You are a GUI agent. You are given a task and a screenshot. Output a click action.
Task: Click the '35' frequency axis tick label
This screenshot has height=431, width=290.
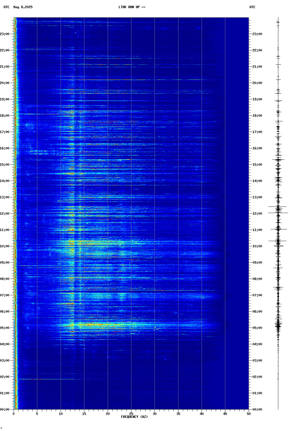[x=178, y=414]
